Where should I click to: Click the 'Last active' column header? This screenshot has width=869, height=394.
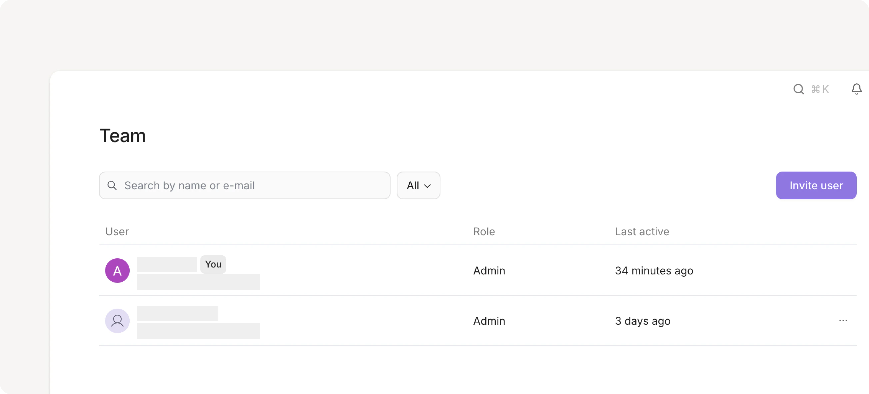click(x=642, y=232)
